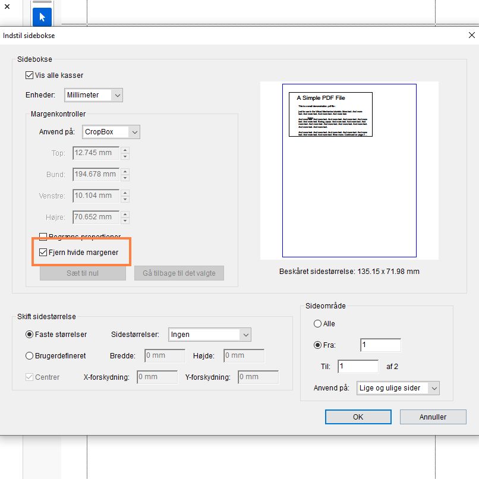Enable "Begræns proportioner"
Screen dimensions: 479x479
[42, 236]
